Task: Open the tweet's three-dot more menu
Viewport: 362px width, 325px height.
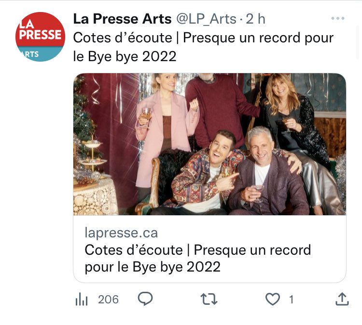Action: (337, 18)
